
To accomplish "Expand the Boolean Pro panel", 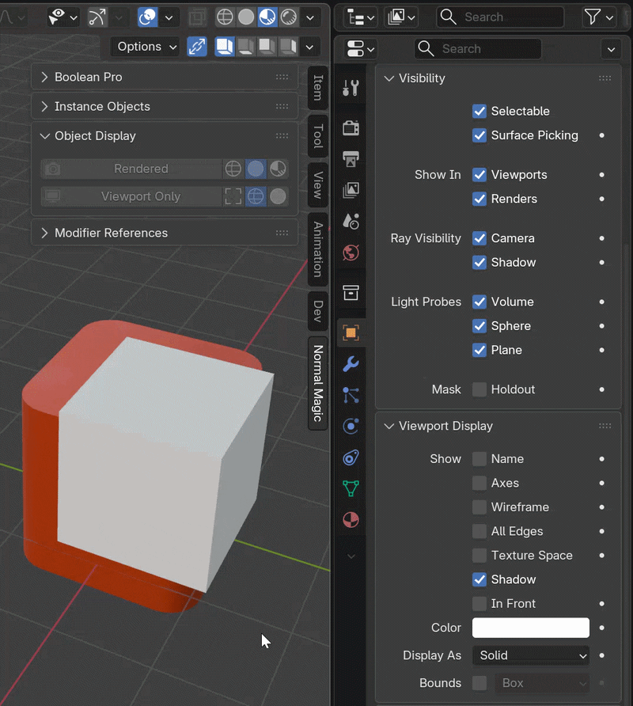I will (88, 77).
